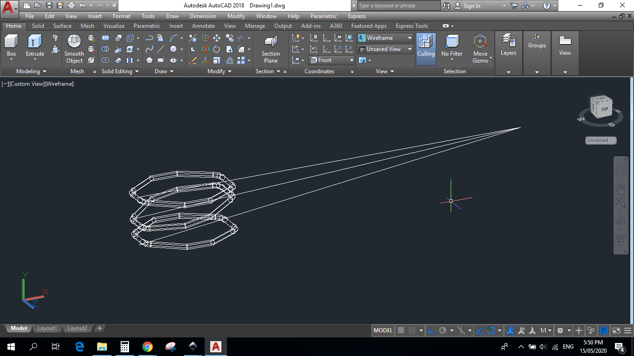Image resolution: width=634 pixels, height=356 pixels.
Task: Expand the Modeling panel
Action: click(31, 71)
